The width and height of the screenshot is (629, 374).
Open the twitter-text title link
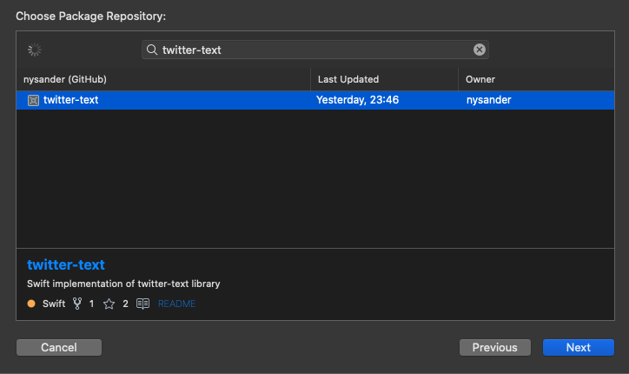[x=66, y=264]
